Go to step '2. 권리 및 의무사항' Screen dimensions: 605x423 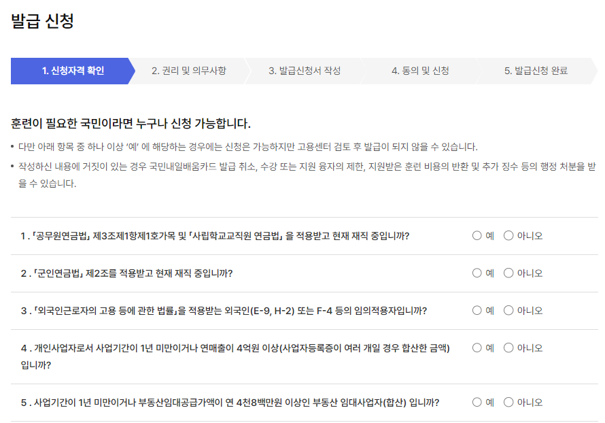click(x=189, y=71)
